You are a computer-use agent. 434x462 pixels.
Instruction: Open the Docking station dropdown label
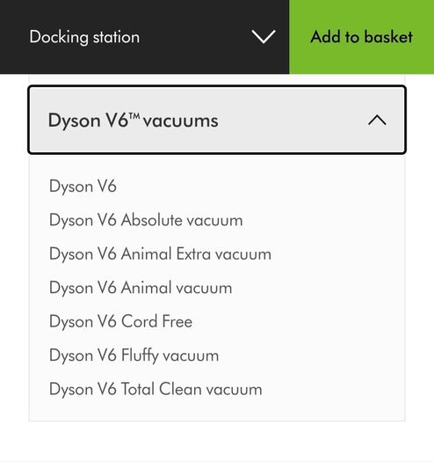click(x=84, y=37)
